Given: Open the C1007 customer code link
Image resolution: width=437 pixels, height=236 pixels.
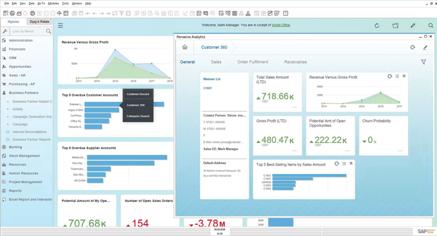Looking at the screenshot, I should point(208,88).
